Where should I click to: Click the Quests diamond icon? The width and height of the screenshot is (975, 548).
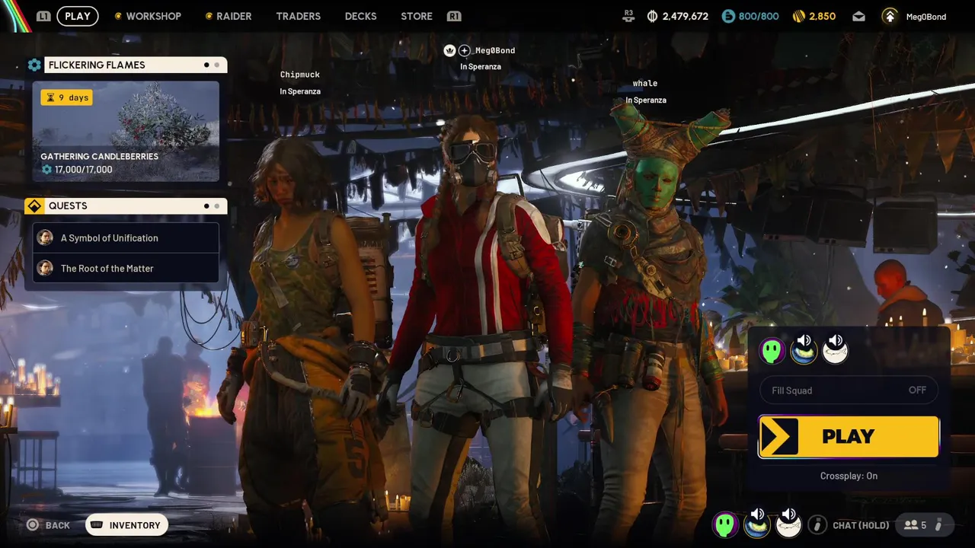click(x=34, y=206)
